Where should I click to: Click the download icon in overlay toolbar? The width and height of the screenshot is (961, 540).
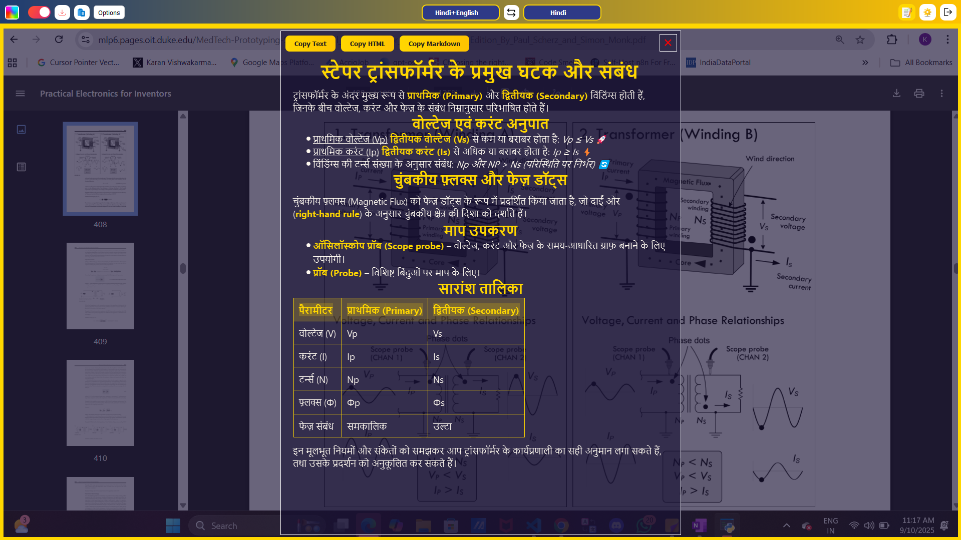coord(62,13)
